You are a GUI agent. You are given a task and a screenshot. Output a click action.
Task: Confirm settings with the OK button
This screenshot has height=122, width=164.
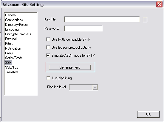[148, 114]
